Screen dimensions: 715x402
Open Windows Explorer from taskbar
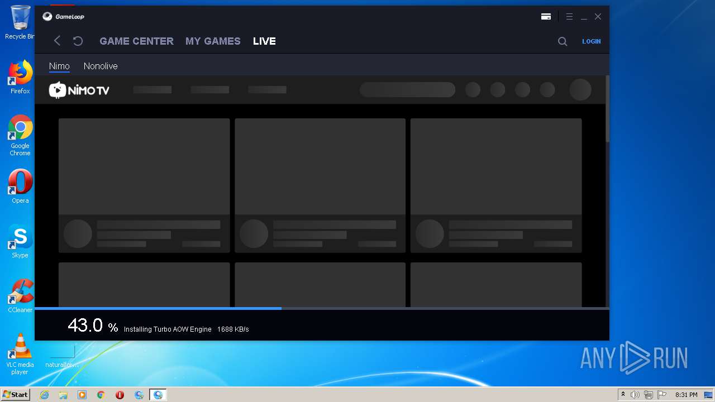pyautogui.click(x=63, y=395)
